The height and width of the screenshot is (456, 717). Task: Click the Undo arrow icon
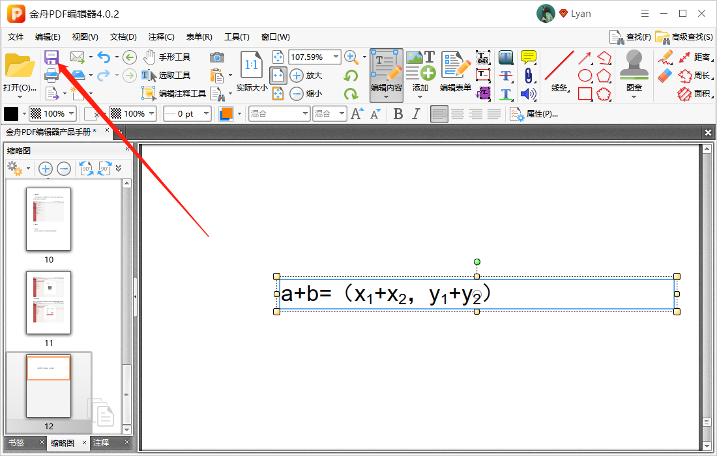coord(104,57)
